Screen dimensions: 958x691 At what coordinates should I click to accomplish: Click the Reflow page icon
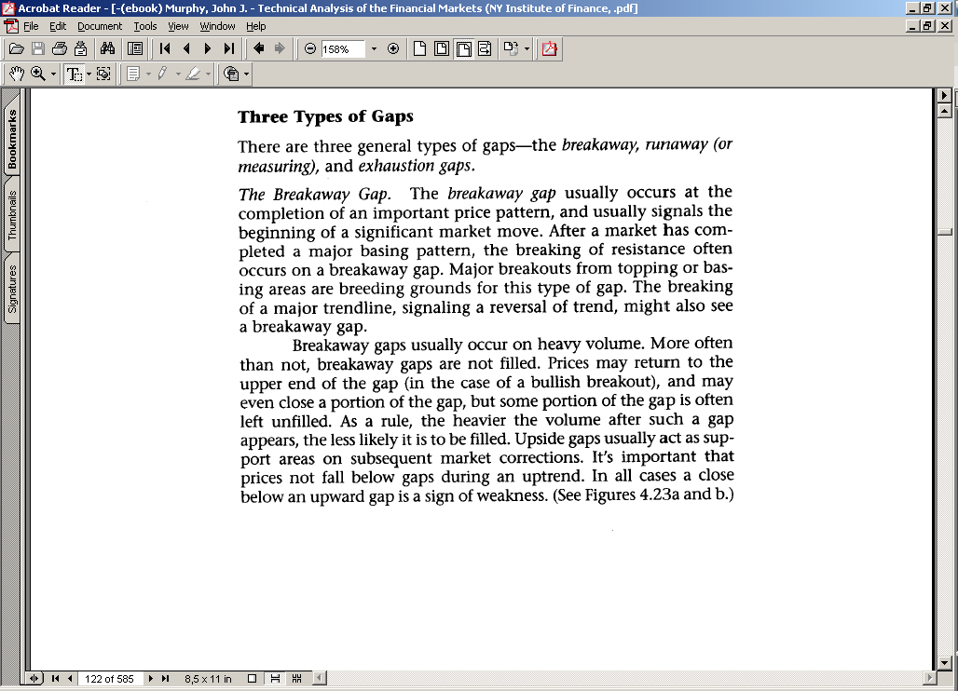click(x=486, y=48)
